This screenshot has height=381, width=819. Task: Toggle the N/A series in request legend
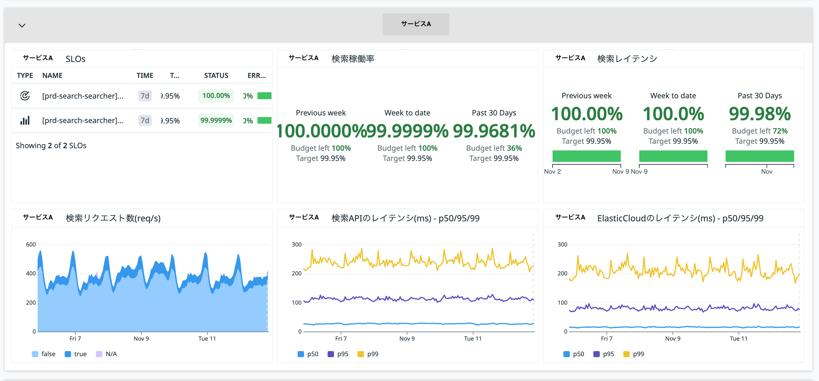[99, 354]
